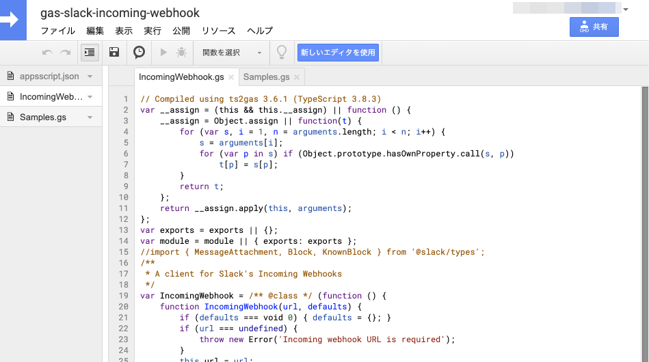Click the 'return __assign.apply' code line
The height and width of the screenshot is (362, 649).
click(255, 208)
